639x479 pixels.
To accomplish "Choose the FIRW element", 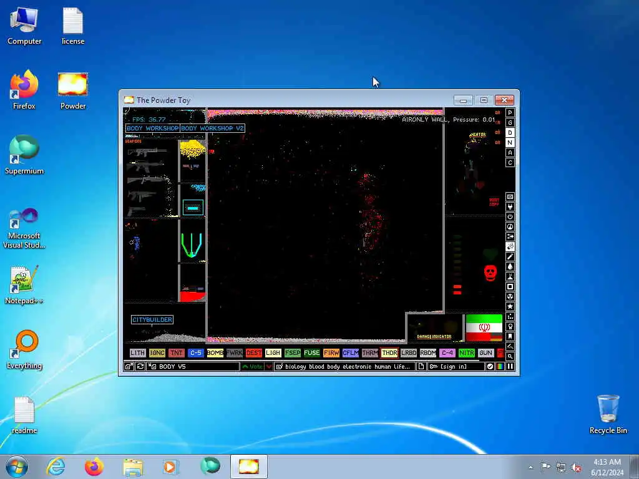I will click(331, 353).
